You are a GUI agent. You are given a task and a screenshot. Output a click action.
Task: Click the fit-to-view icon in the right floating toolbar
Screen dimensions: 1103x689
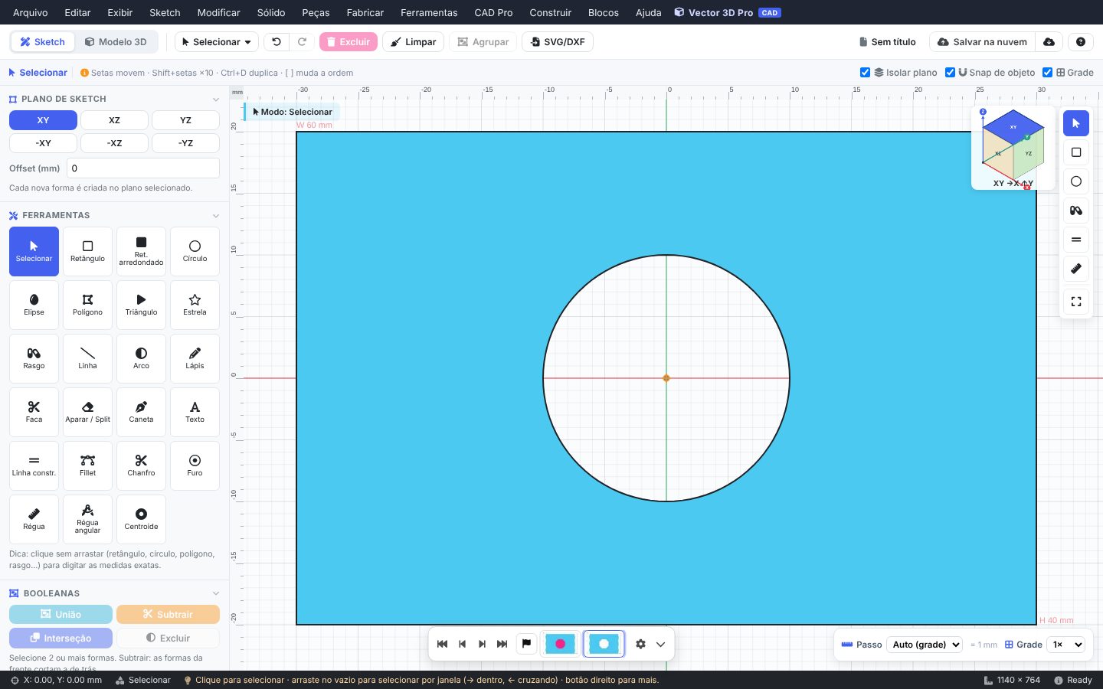tap(1076, 302)
